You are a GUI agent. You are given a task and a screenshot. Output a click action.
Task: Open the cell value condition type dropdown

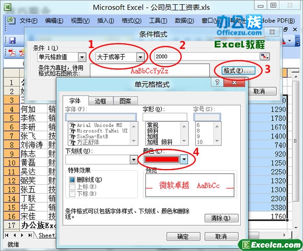[82, 57]
